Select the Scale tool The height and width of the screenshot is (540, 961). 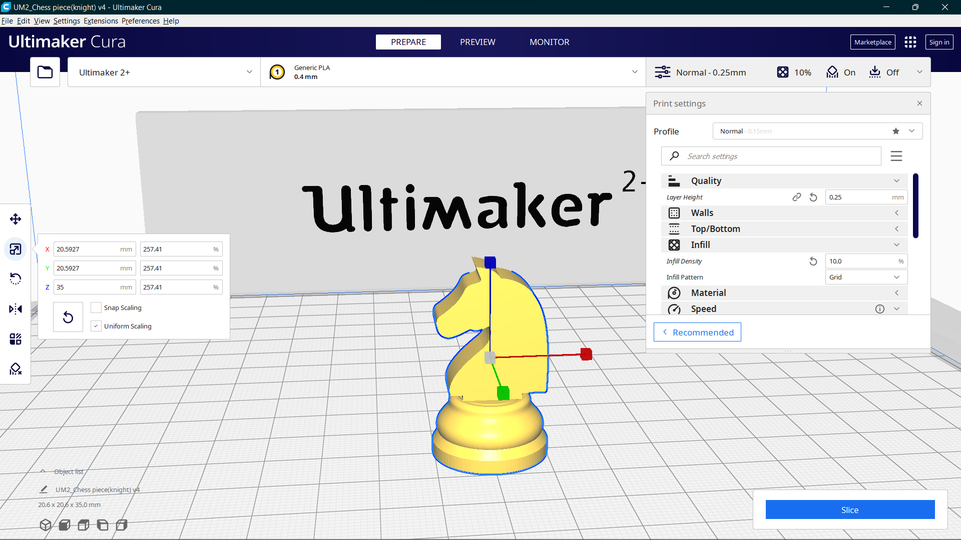click(x=16, y=249)
